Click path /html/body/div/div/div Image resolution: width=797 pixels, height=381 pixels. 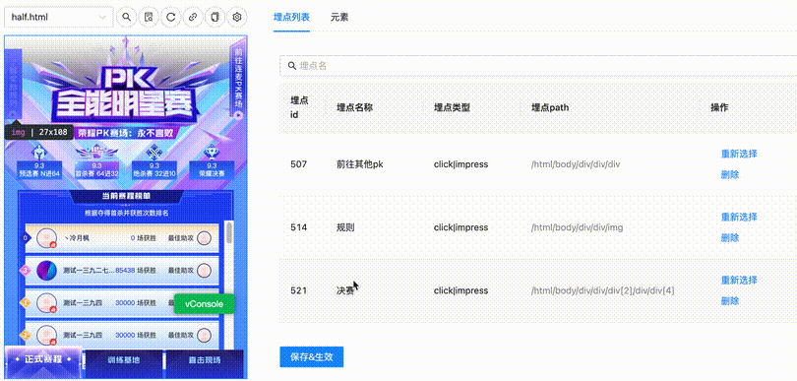point(576,164)
